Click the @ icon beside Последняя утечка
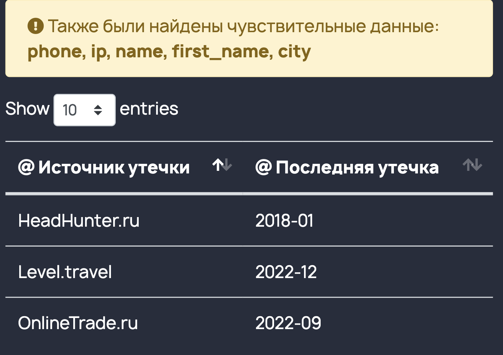503x355 pixels. (x=264, y=167)
